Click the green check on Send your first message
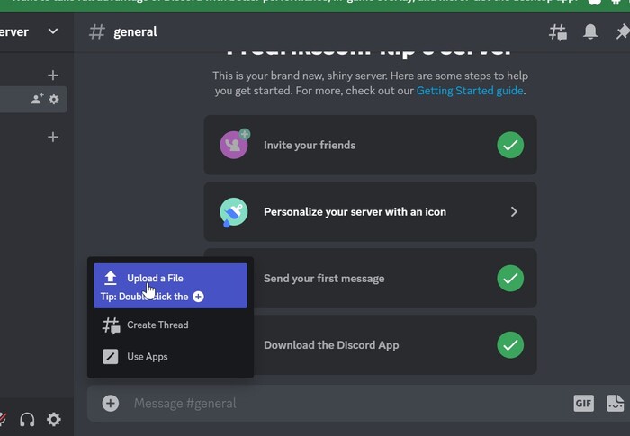 pos(510,279)
